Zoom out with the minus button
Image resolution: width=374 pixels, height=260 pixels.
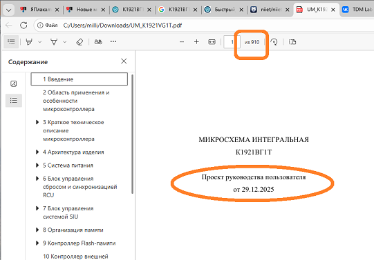click(x=182, y=42)
